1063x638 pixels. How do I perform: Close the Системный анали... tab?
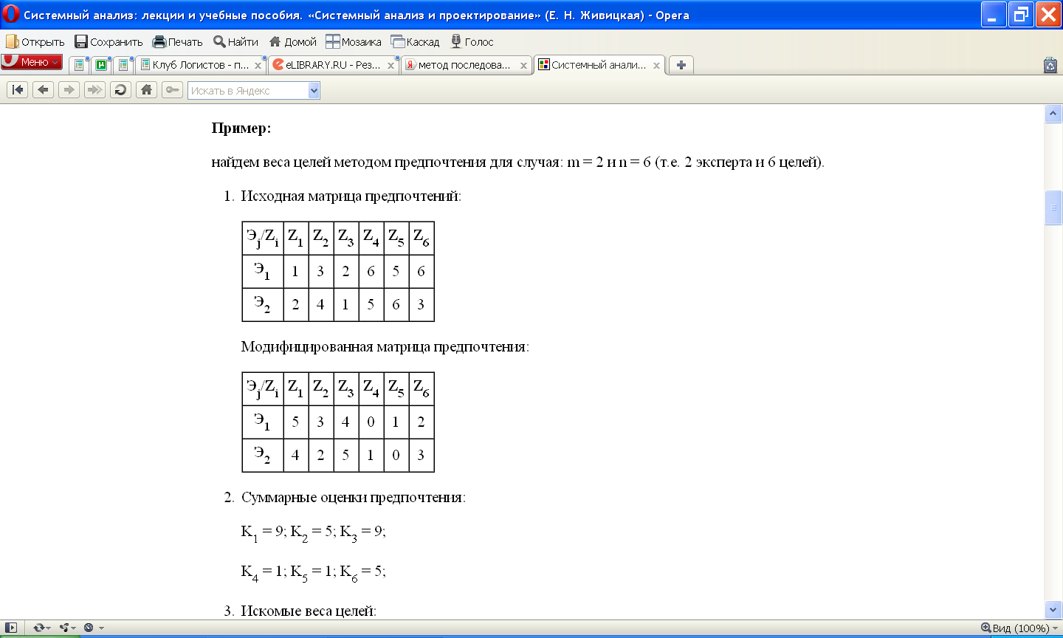tap(656, 66)
